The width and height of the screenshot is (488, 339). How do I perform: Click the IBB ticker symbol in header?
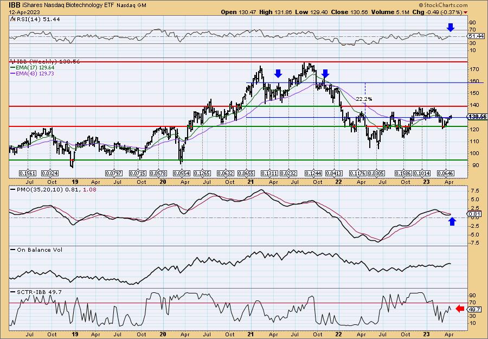tap(14, 5)
